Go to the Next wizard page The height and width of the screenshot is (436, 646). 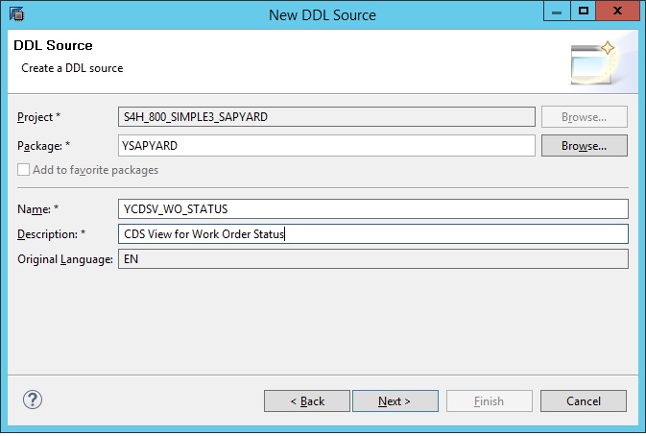click(x=395, y=401)
